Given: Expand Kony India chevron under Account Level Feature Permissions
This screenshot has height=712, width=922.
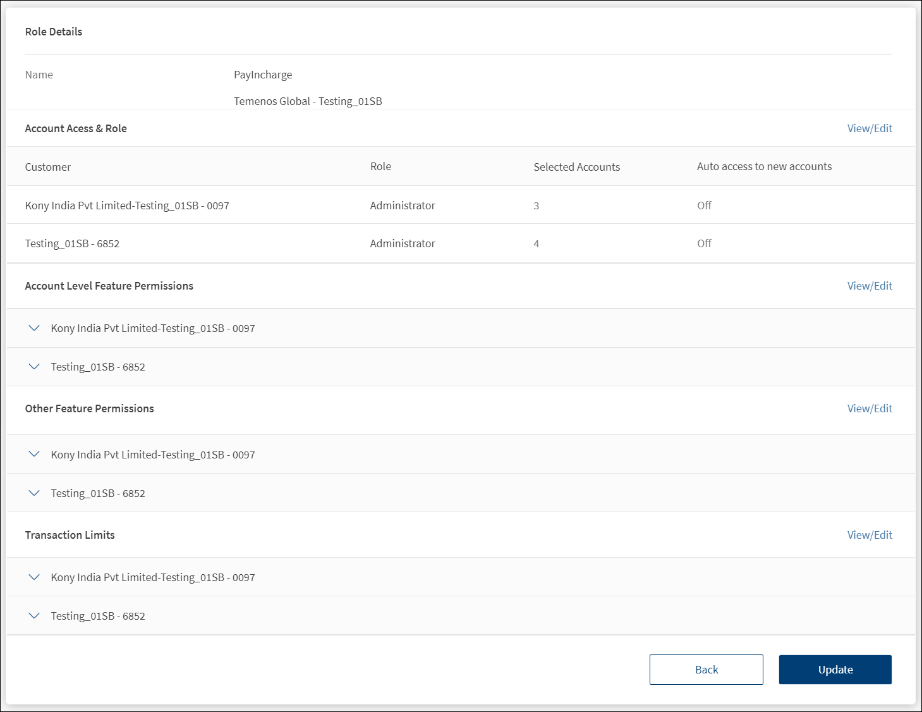Looking at the screenshot, I should 34,328.
